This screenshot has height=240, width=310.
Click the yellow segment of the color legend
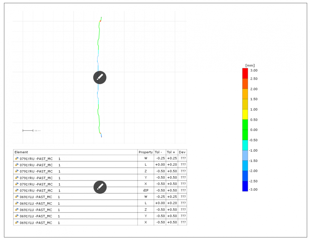245,114
